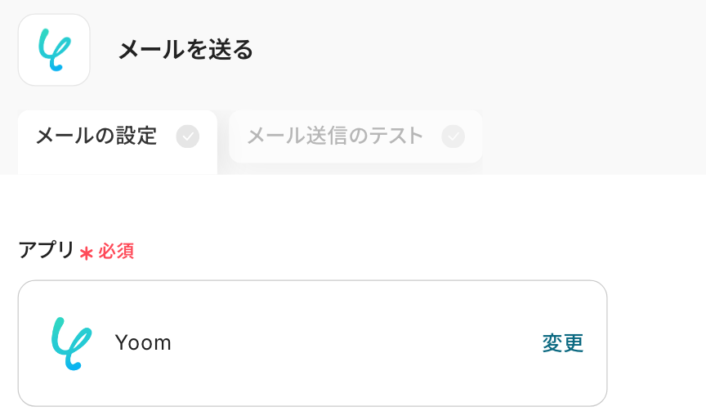The width and height of the screenshot is (706, 420).
Task: Open the メールの設定 tab
Action: coord(96,136)
